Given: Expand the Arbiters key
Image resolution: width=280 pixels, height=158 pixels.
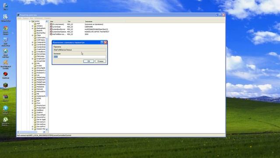Looking at the screenshot, I should (x=32, y=26).
